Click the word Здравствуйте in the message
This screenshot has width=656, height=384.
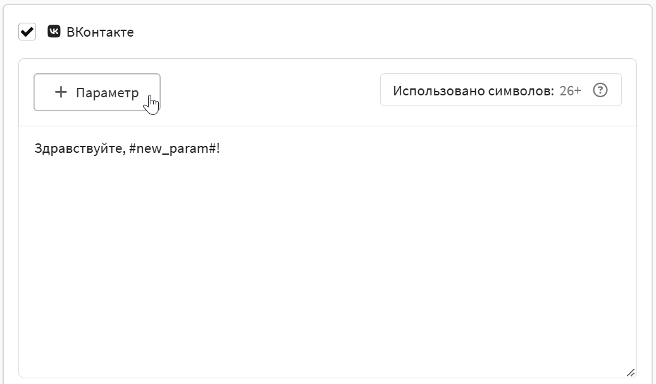78,148
